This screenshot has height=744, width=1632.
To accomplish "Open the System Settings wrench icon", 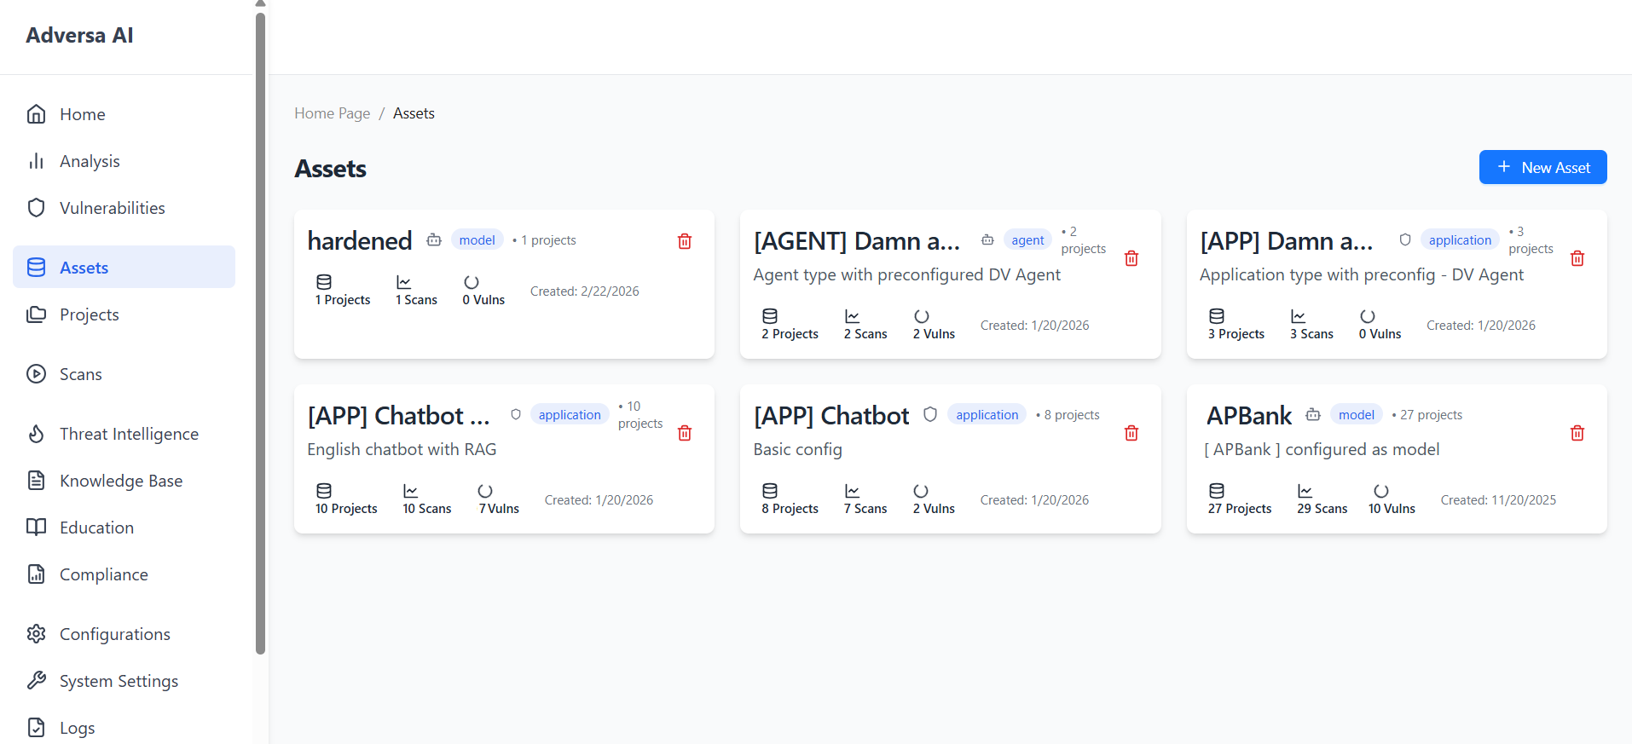I will [35, 680].
